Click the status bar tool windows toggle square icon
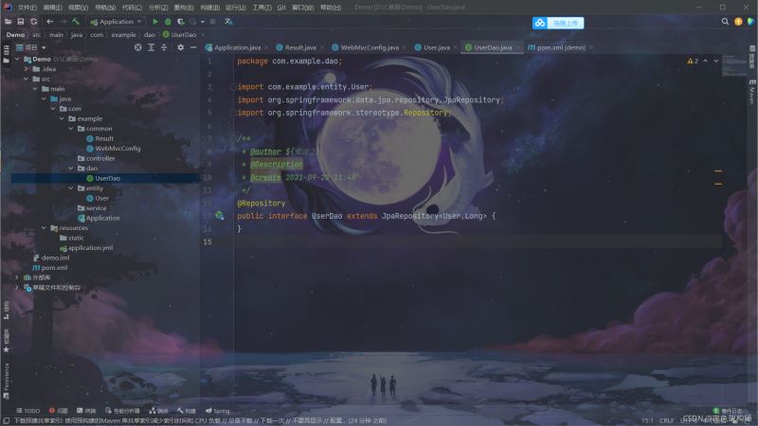Screen dimensions: 758x426 click(x=7, y=420)
